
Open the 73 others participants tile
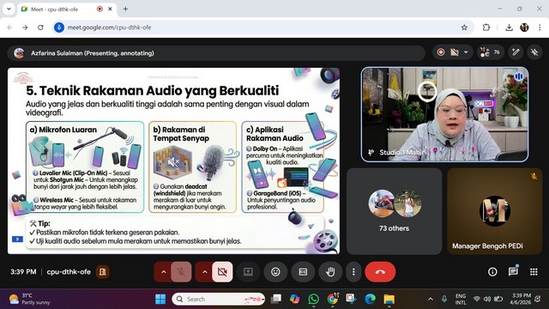point(395,211)
